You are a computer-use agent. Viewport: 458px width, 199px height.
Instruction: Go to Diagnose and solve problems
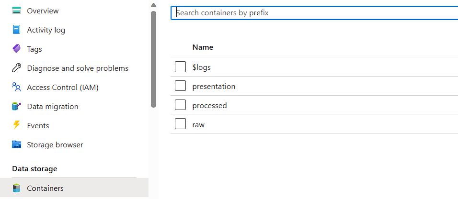[78, 68]
